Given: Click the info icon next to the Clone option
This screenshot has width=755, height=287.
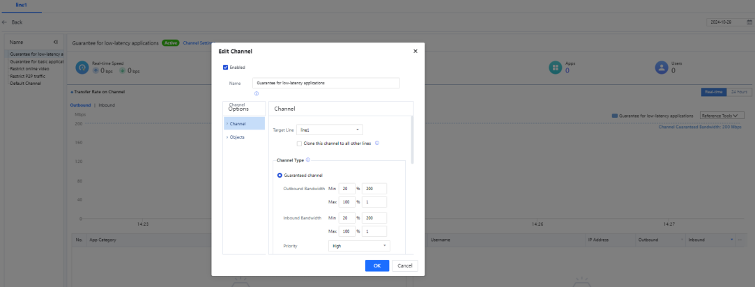Looking at the screenshot, I should pyautogui.click(x=377, y=143).
